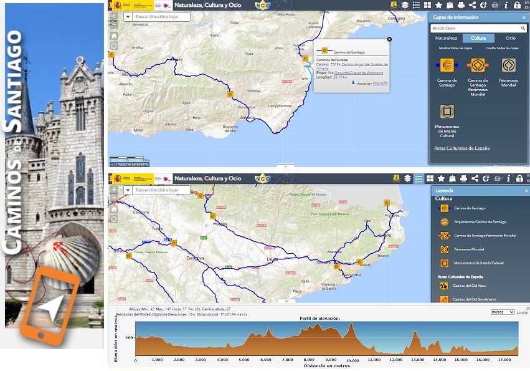Click the home extent button on the upper map
Viewport: 530px width, 371px height.
[x=114, y=36]
